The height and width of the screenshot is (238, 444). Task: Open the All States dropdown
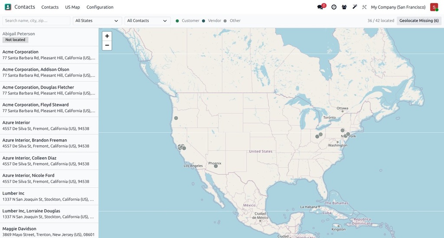[x=97, y=21]
